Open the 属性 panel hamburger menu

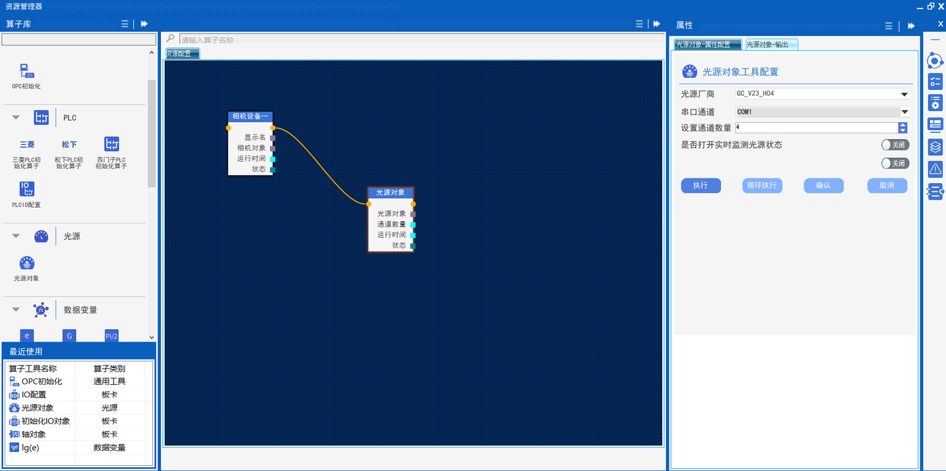[x=889, y=26]
